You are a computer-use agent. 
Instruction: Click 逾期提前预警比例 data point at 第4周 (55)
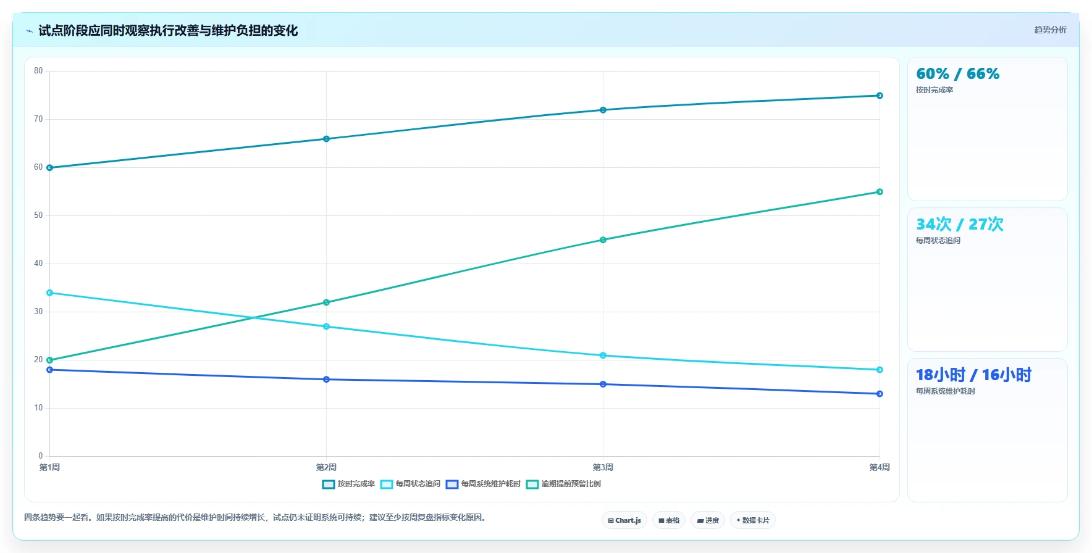880,192
